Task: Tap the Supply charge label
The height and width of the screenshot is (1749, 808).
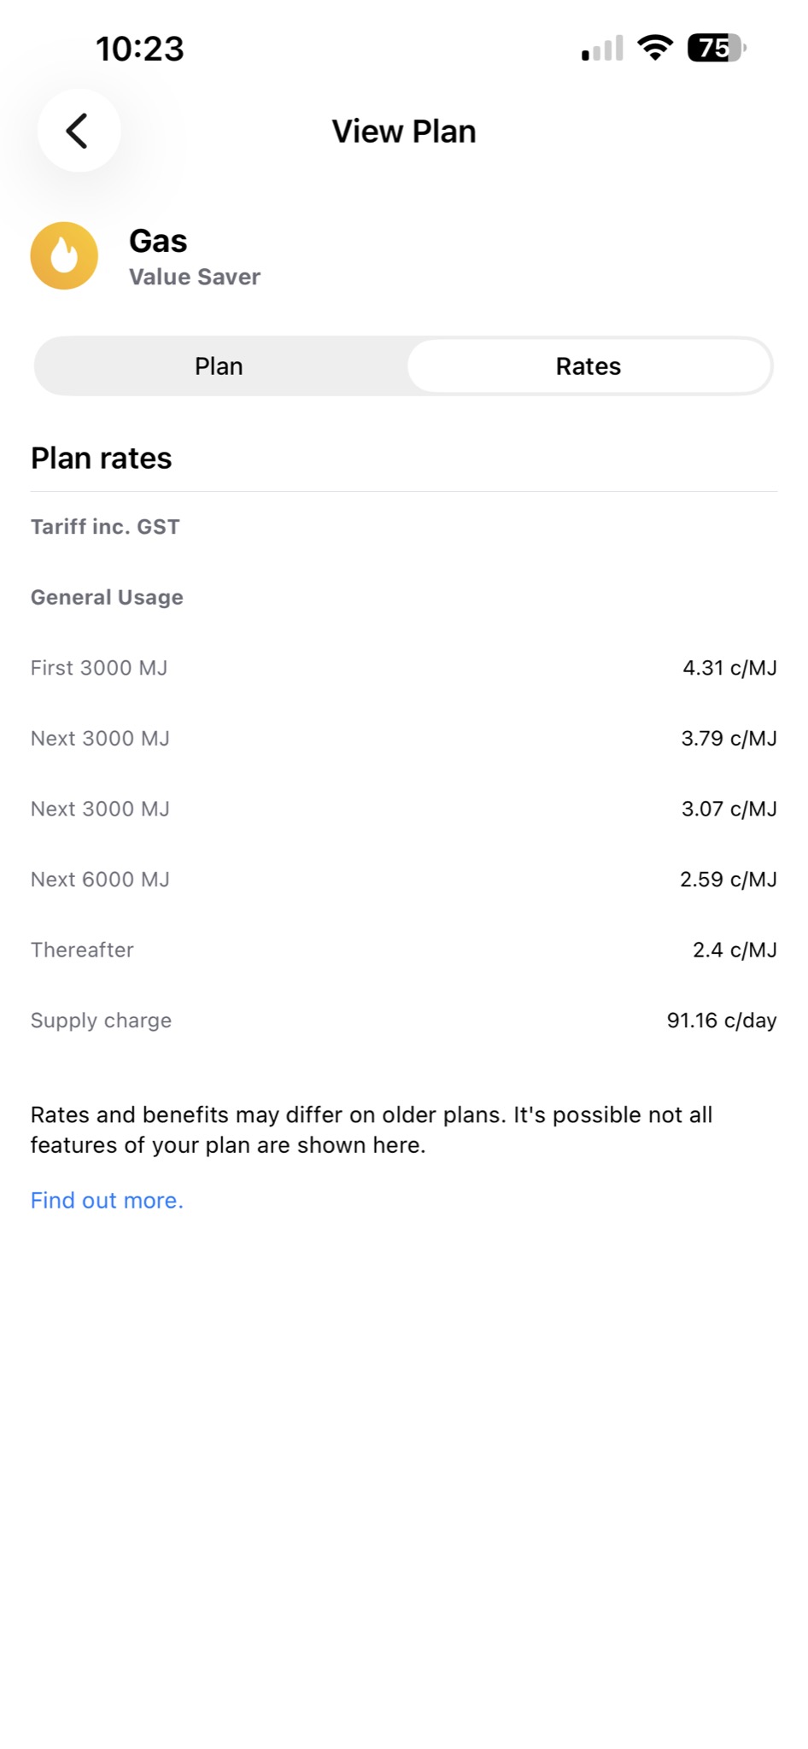Action: tap(101, 1021)
